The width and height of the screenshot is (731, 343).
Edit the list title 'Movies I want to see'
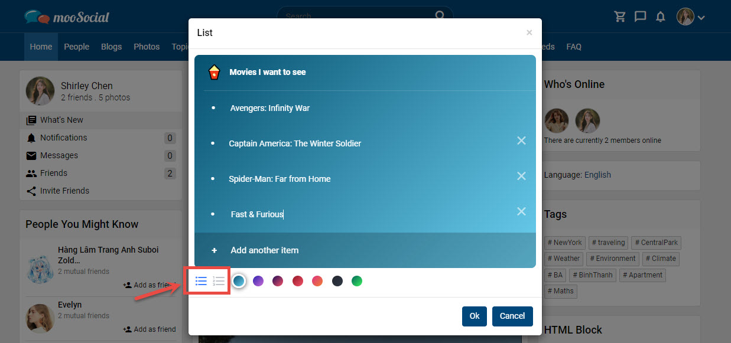pyautogui.click(x=268, y=72)
